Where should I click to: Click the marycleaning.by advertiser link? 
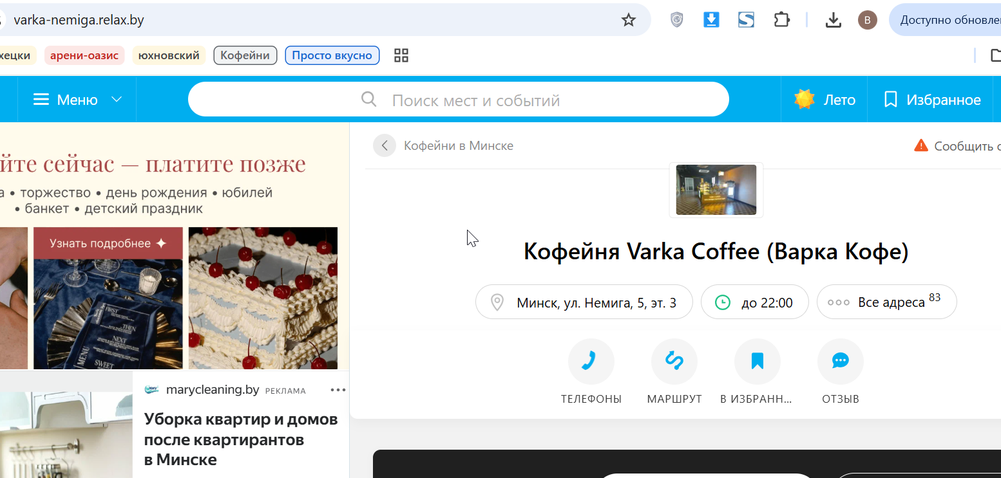pos(213,389)
